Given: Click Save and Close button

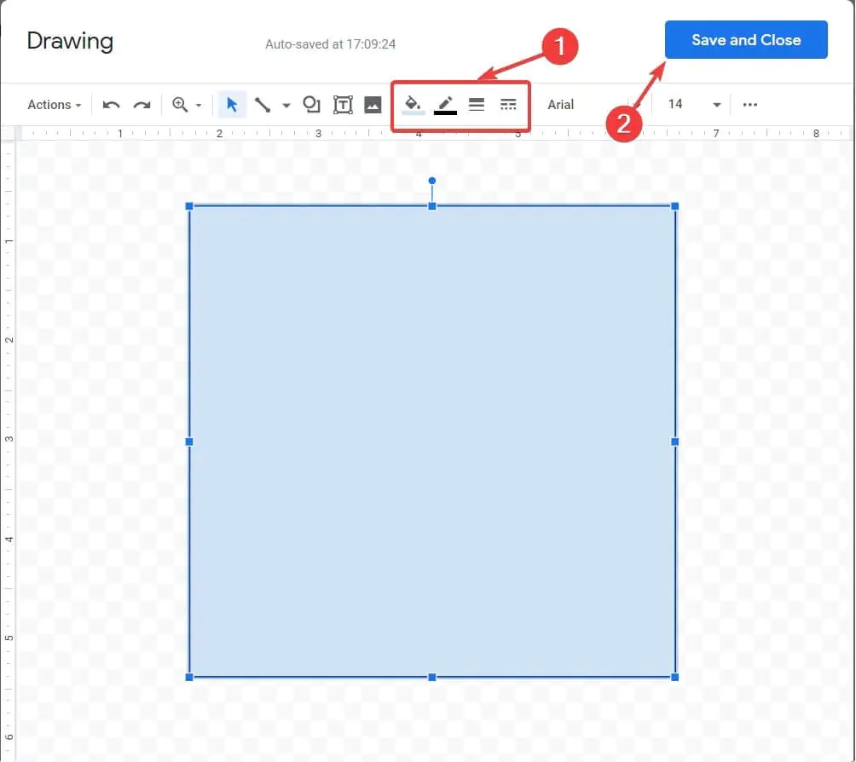Looking at the screenshot, I should 746,40.
